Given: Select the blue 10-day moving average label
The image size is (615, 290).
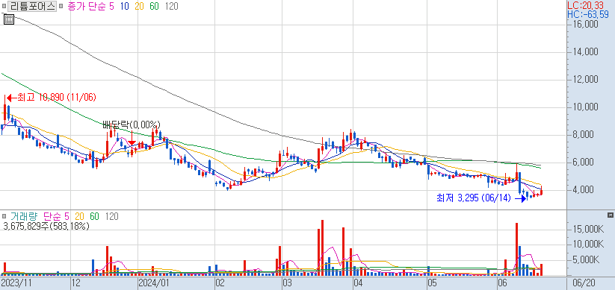Looking at the screenshot, I should coord(126,6).
